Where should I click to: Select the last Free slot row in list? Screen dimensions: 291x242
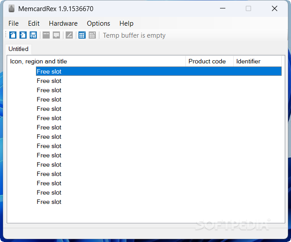(159, 202)
